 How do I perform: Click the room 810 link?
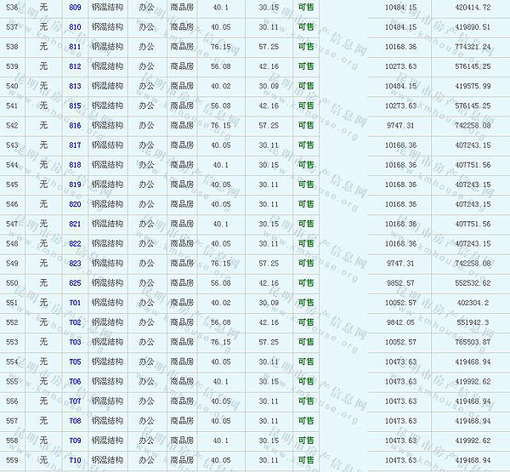pos(75,27)
